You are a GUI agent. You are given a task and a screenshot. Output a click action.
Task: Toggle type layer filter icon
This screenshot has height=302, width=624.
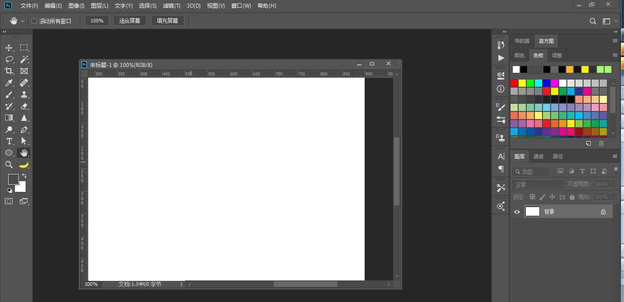[x=582, y=171]
